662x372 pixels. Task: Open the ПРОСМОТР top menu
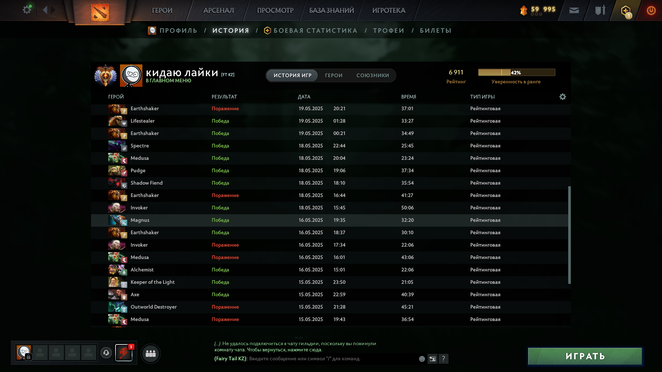click(275, 10)
